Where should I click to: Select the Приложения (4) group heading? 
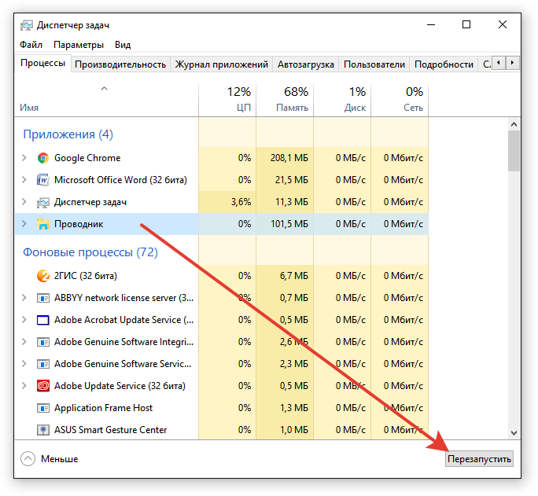pyautogui.click(x=68, y=134)
